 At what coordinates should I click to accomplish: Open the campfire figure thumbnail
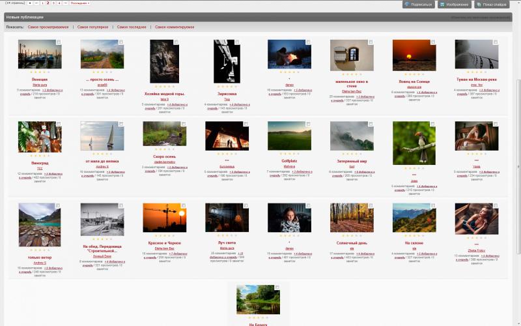(x=289, y=54)
